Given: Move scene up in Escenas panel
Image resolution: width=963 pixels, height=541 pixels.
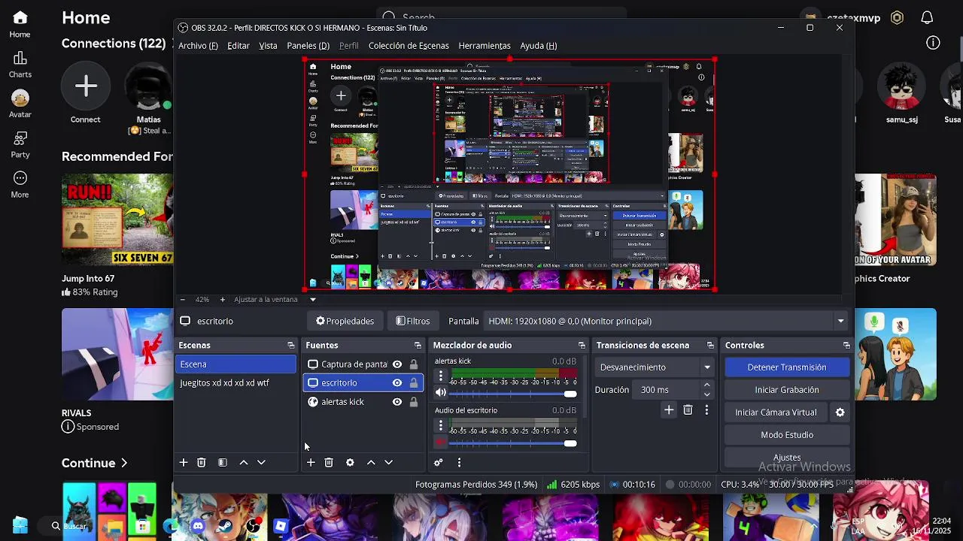Looking at the screenshot, I should tap(243, 463).
